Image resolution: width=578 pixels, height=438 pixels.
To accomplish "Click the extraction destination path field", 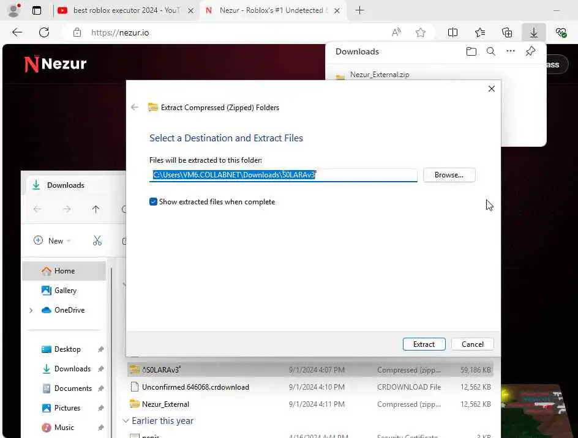I will [x=283, y=175].
